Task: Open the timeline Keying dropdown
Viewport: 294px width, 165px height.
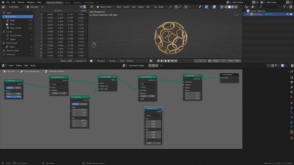Action: click(x=113, y=61)
